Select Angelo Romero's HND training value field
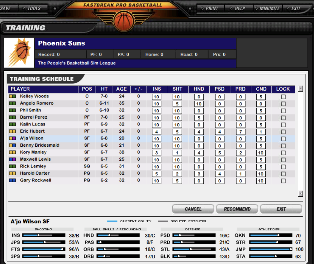This screenshot has width=314, height=264. (x=199, y=104)
